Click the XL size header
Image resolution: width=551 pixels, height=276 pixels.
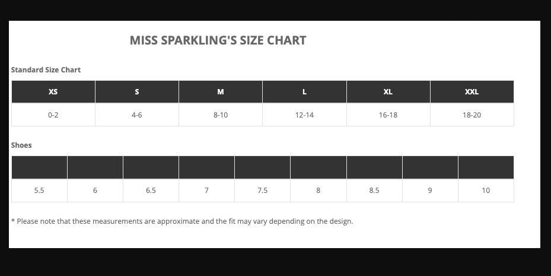tap(388, 92)
